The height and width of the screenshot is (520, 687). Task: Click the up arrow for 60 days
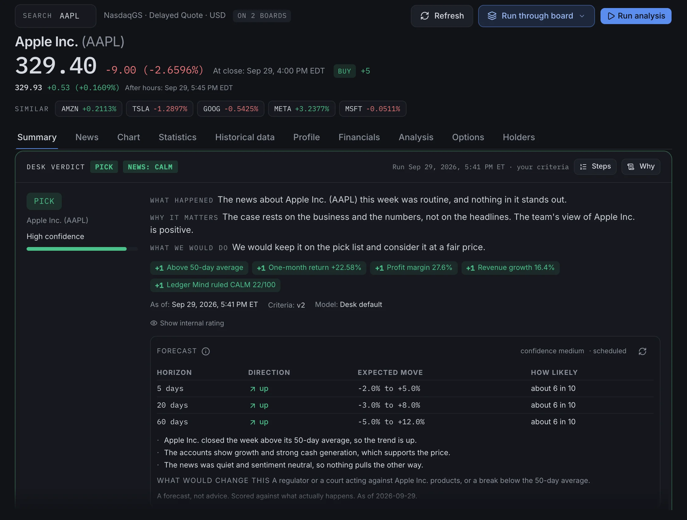(252, 422)
